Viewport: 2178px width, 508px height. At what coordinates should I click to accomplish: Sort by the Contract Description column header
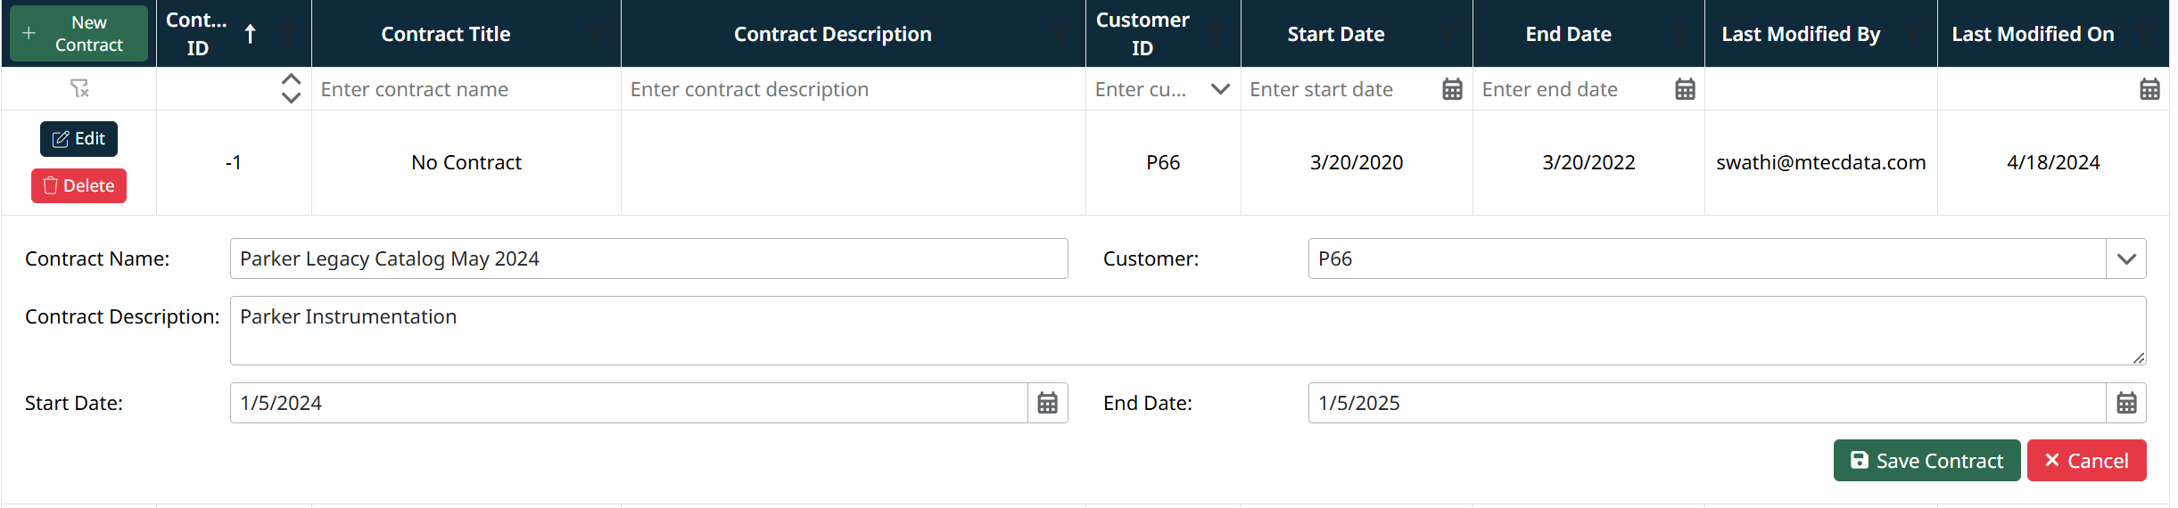[832, 34]
